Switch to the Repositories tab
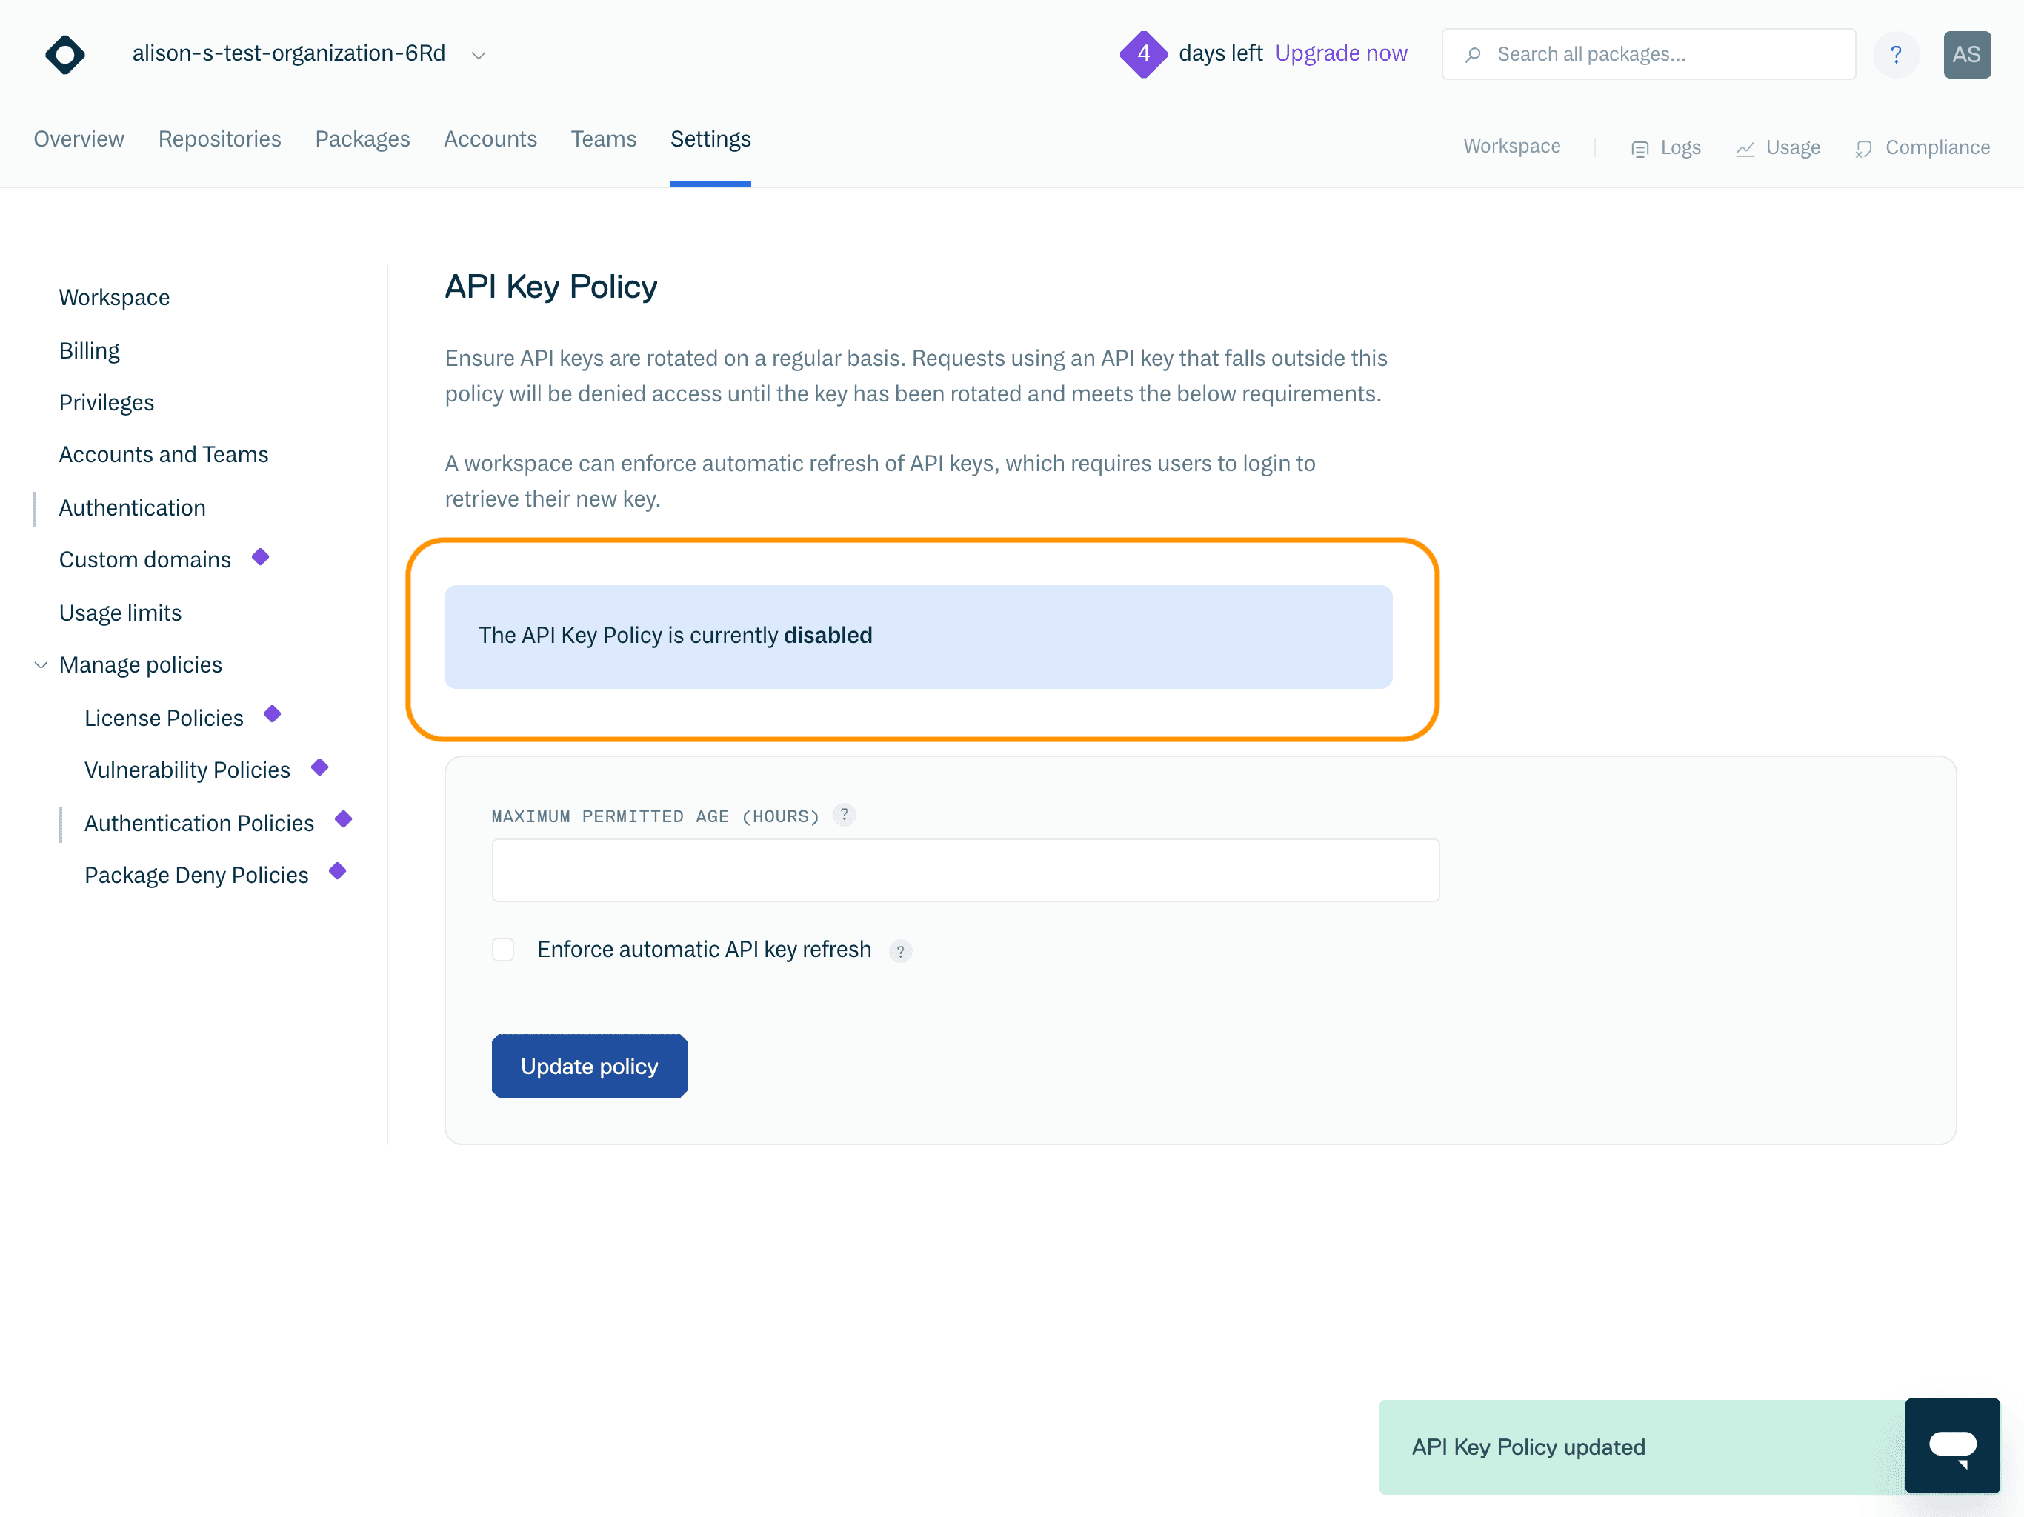The image size is (2024, 1517). [219, 139]
